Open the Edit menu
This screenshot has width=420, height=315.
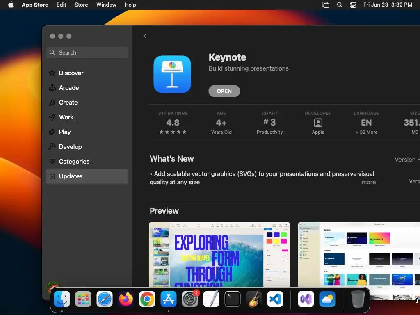62,5
